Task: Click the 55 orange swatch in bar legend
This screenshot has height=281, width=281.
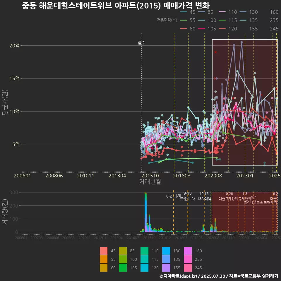Action: tap(104, 259)
